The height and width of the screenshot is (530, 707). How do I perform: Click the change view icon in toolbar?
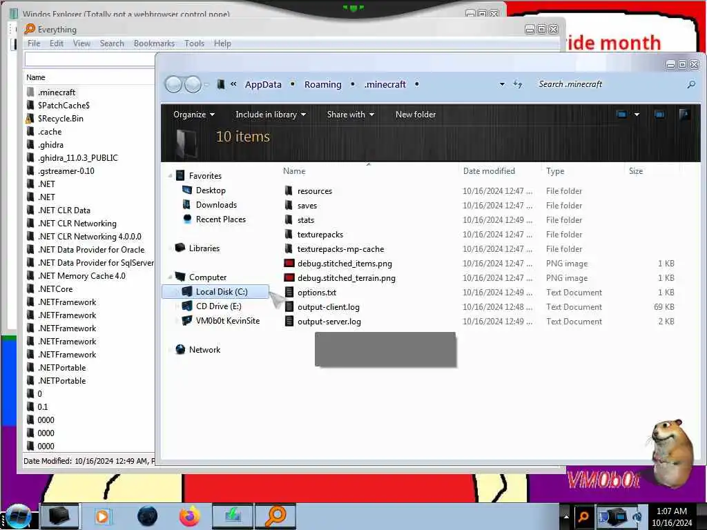click(622, 115)
